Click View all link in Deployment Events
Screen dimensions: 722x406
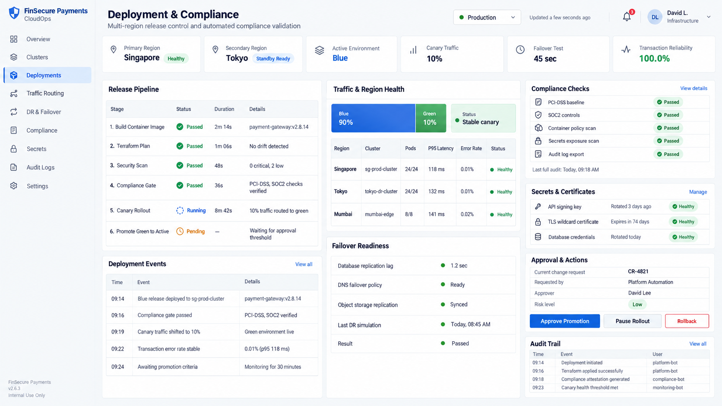click(304, 264)
